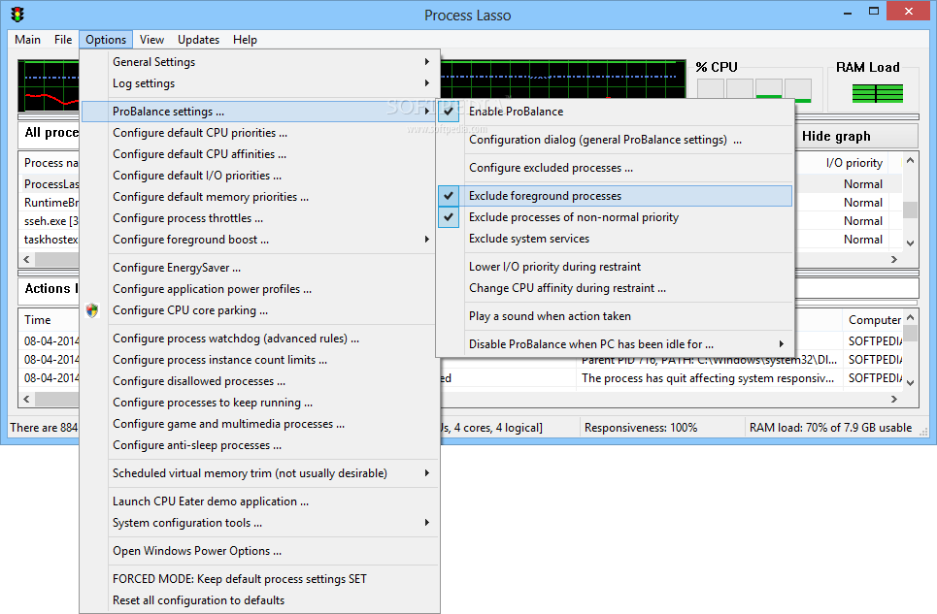Open Configure game and multimedia processes
937x614 pixels.
click(260, 424)
